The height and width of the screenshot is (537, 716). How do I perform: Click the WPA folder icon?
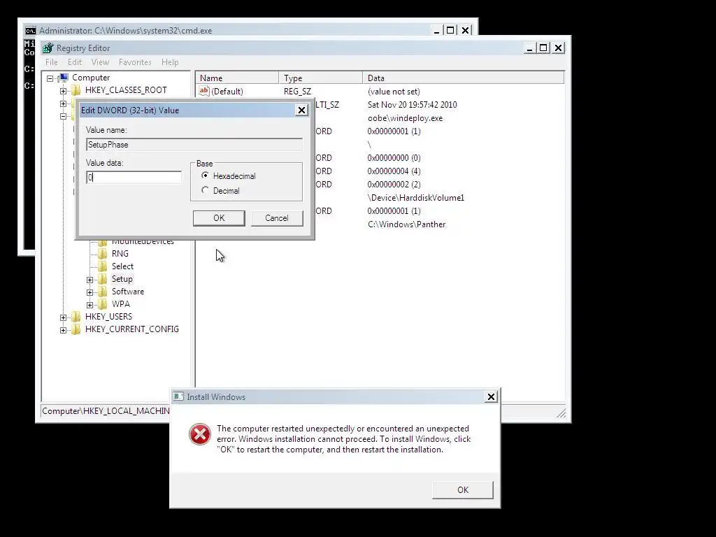click(x=103, y=304)
